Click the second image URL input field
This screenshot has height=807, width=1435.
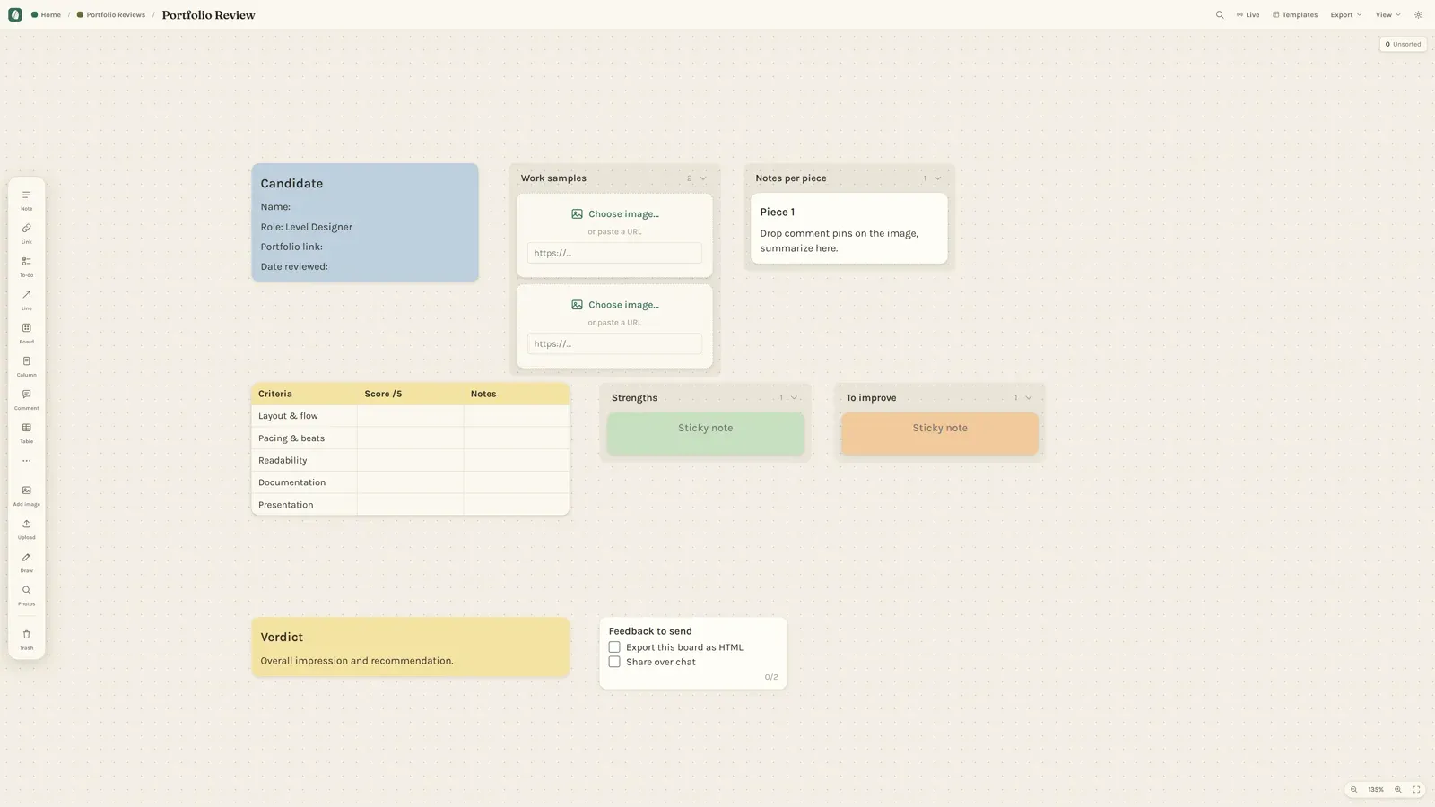click(614, 343)
